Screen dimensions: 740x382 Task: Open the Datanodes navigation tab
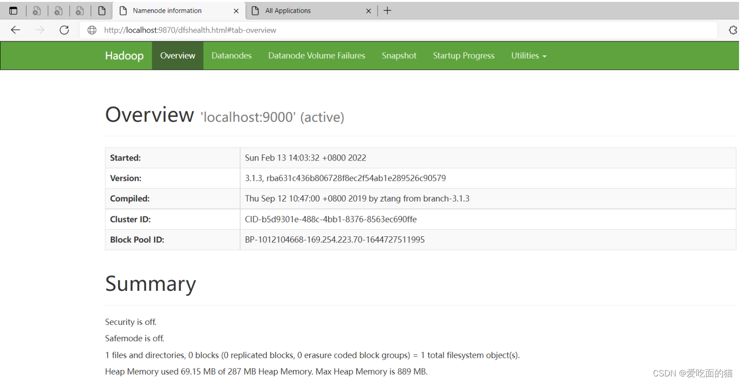(231, 56)
